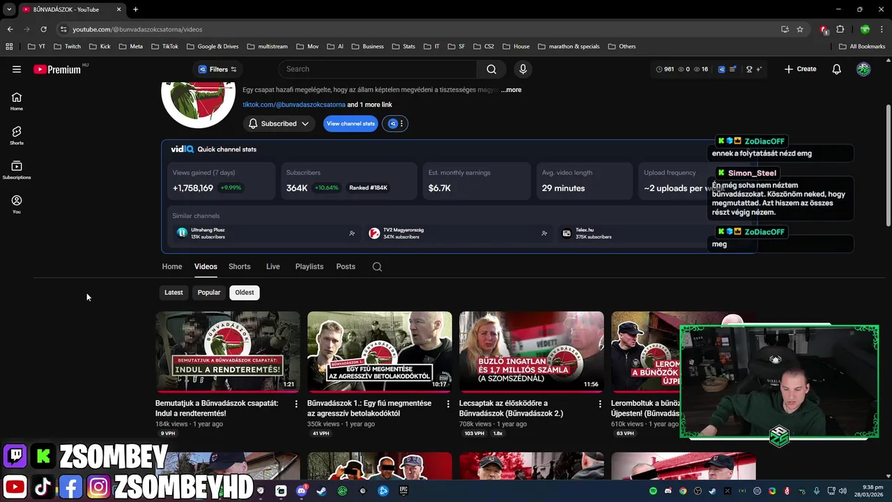This screenshot has height=502, width=892.
Task: Open the marathon & specials bookmark folder
Action: pos(569,47)
